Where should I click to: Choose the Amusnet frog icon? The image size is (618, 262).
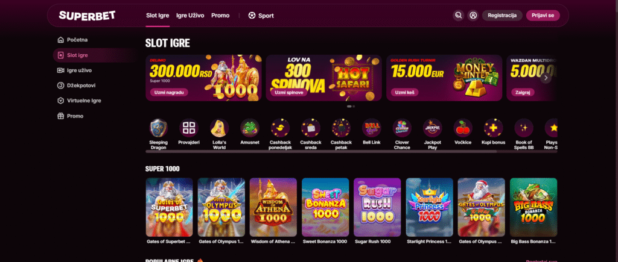coord(250,128)
